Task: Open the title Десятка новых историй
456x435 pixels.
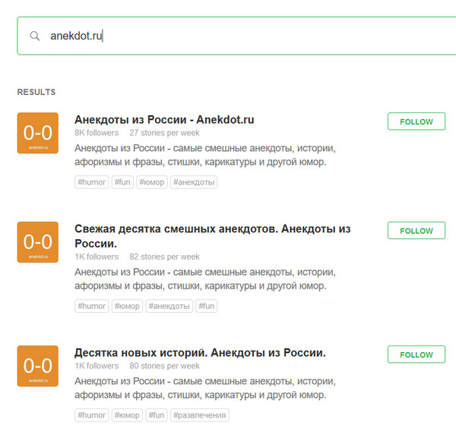Action: click(200, 353)
